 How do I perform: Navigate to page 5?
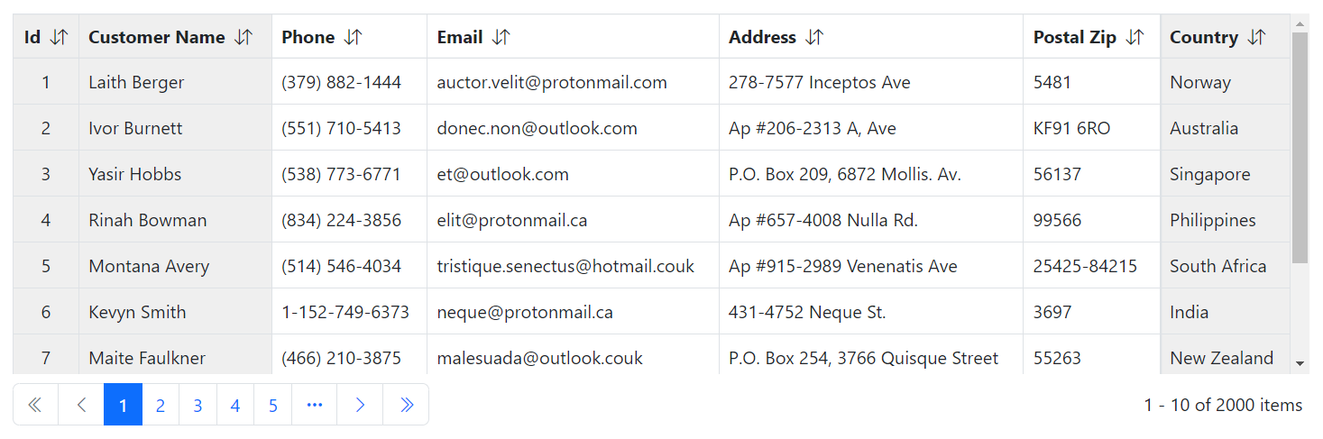[272, 405]
